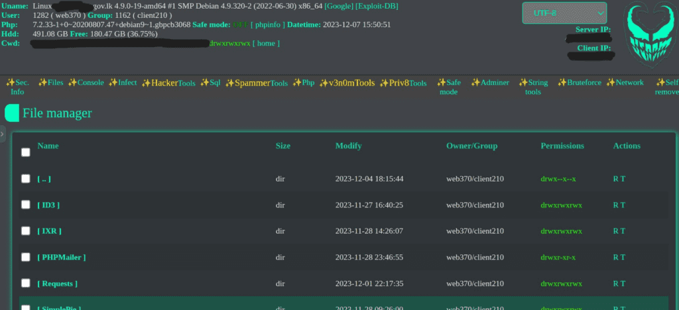Check the box for the Requests folder
This screenshot has width=679, height=310.
coord(26,284)
